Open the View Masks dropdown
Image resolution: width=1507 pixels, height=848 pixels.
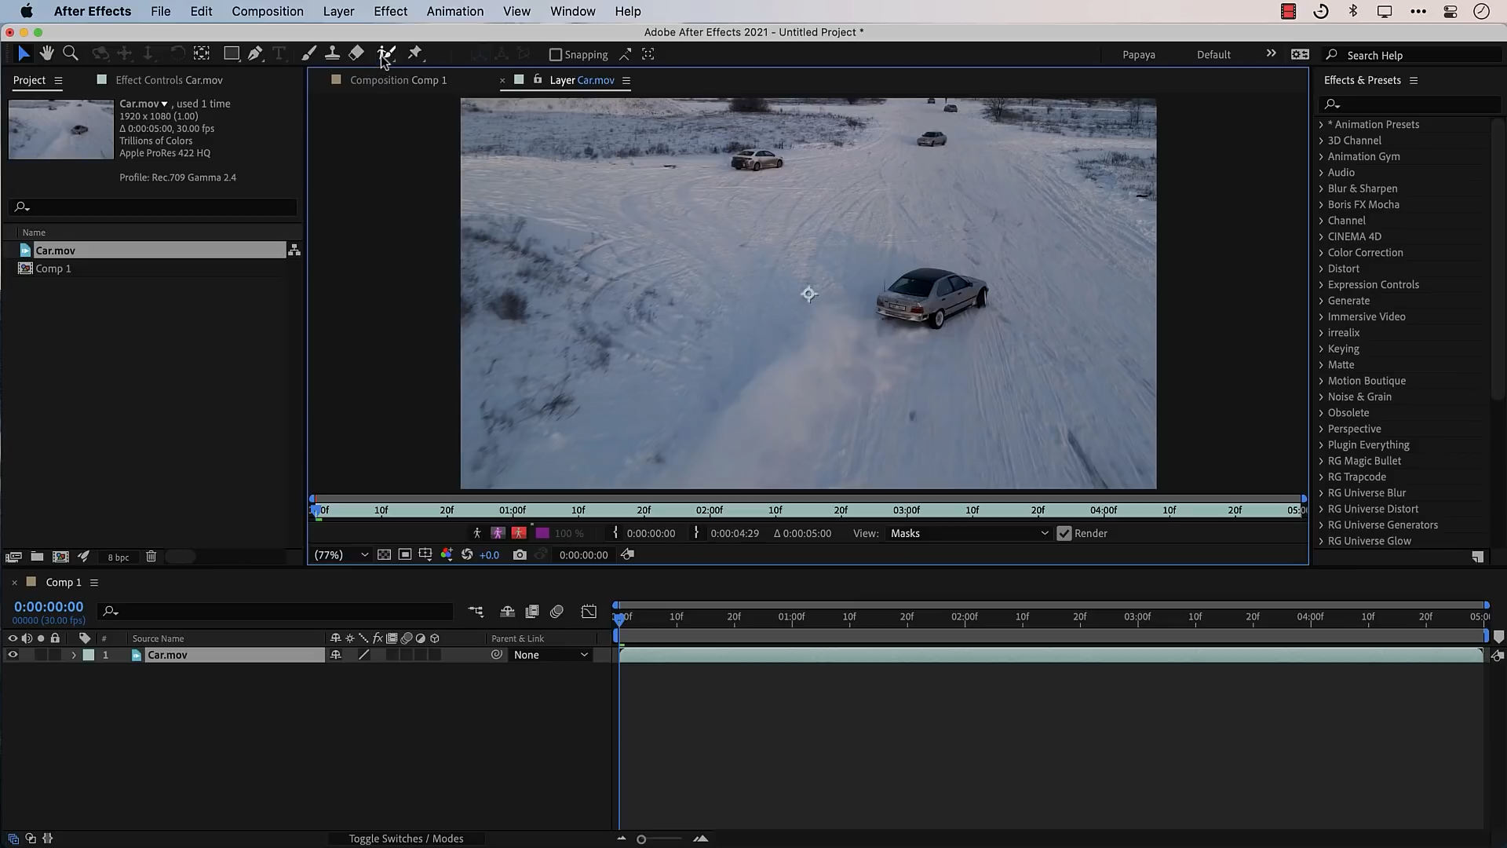[969, 534]
